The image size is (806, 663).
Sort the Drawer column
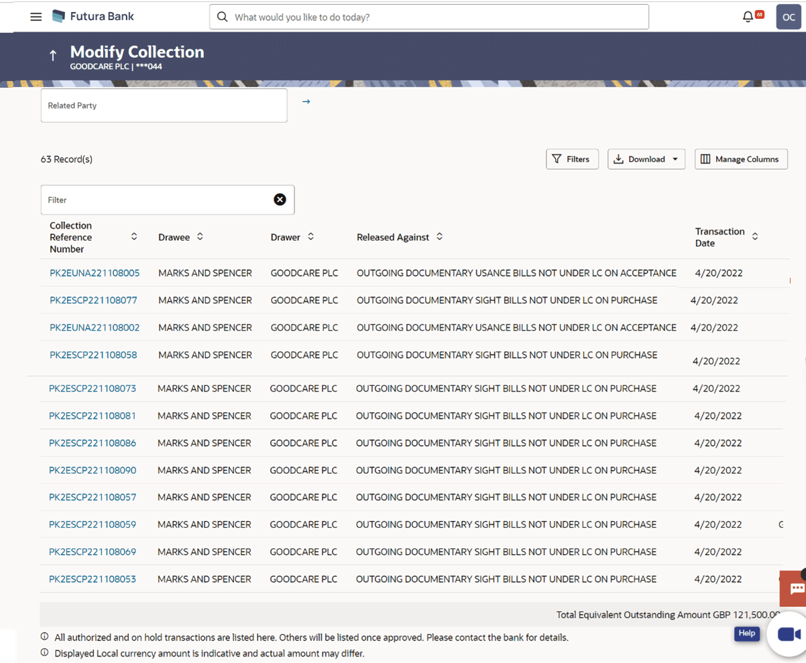(x=311, y=237)
